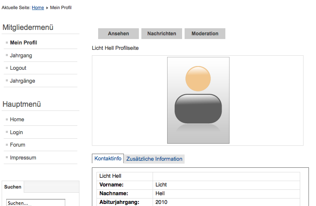This screenshot has height=206, width=316.
Task: Open the Forum menu link
Action: coord(17,145)
